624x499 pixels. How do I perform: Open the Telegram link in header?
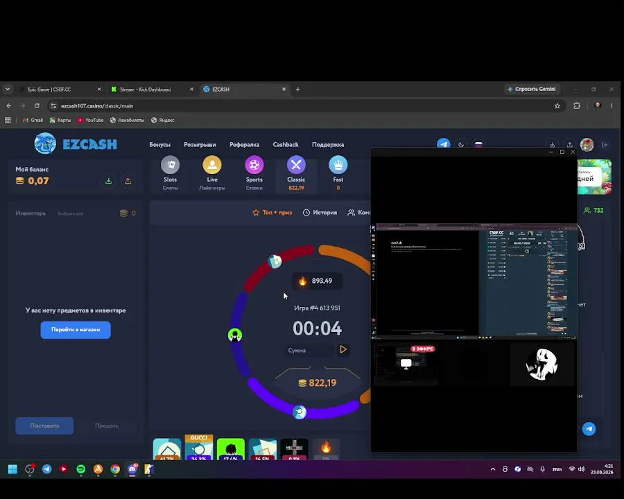[443, 143]
